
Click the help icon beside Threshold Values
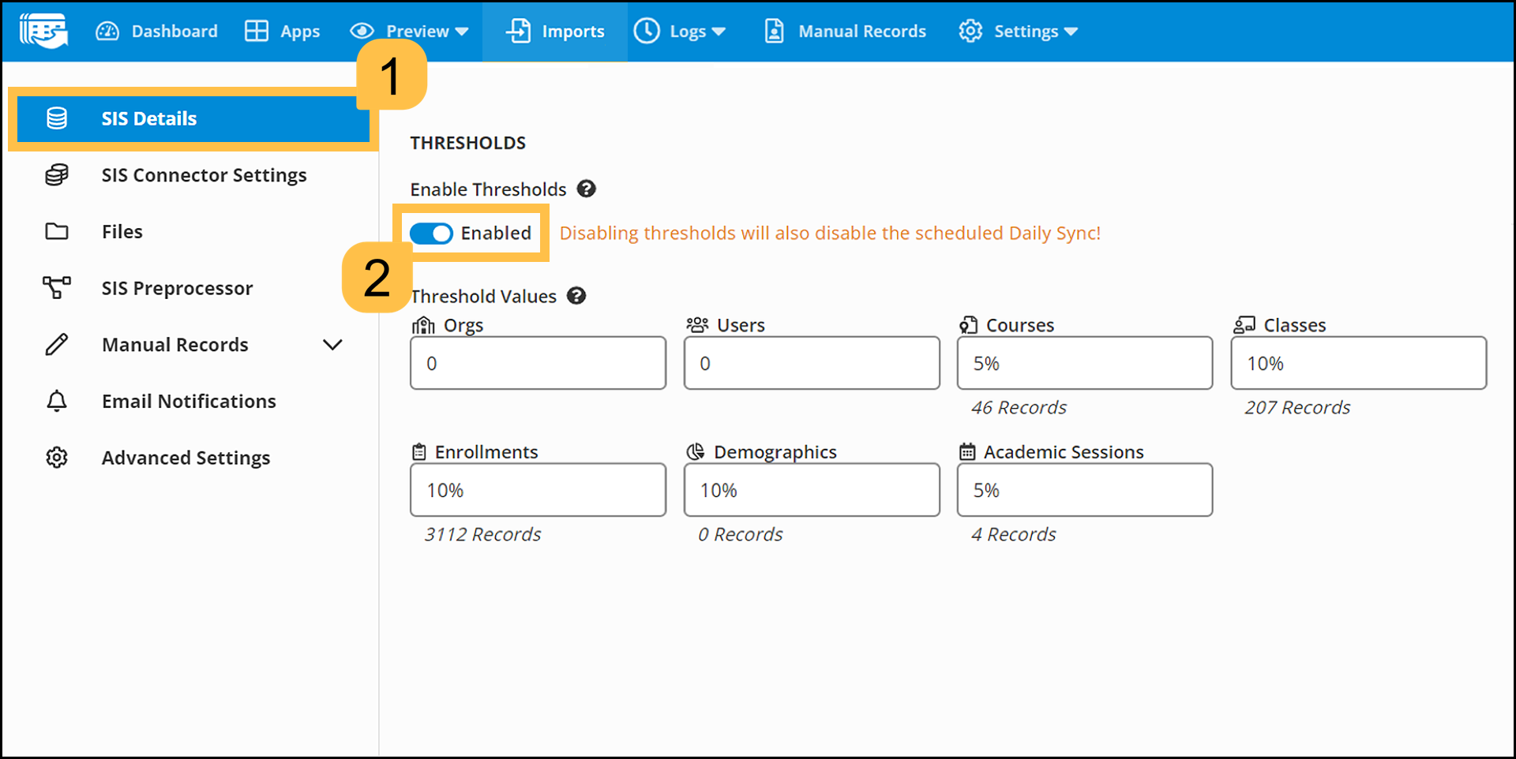coord(576,296)
